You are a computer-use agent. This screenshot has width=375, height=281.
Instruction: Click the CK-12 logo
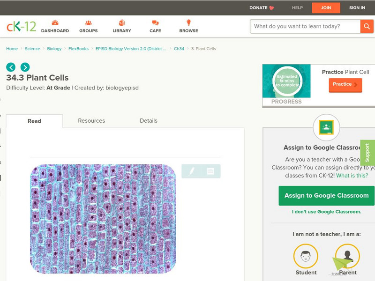[x=22, y=26]
